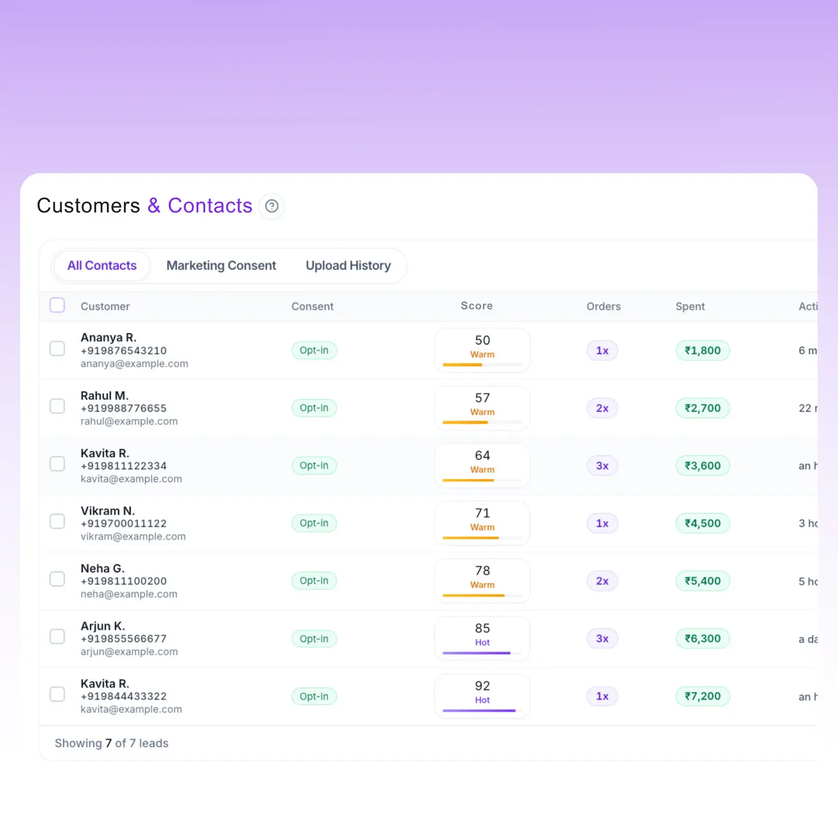Click the score 85 Hot progress bar

click(482, 653)
